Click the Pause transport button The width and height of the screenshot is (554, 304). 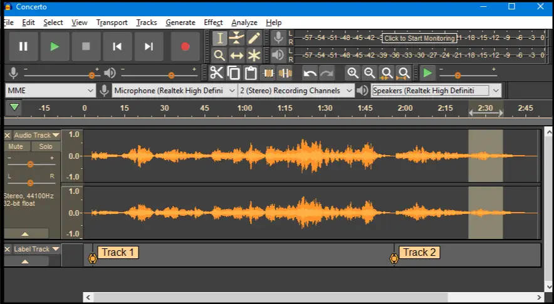click(x=23, y=46)
